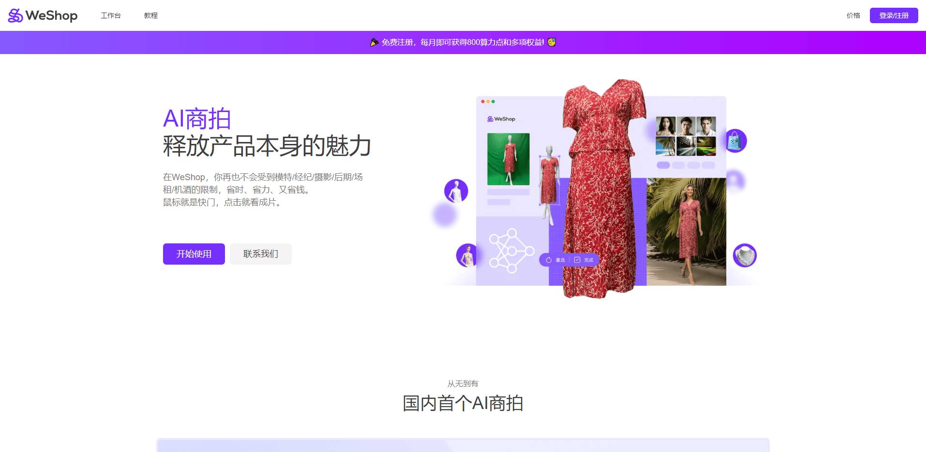Viewport: 926px width, 452px height.
Task: Click the green dot in the mockup window header
Action: coord(493,101)
